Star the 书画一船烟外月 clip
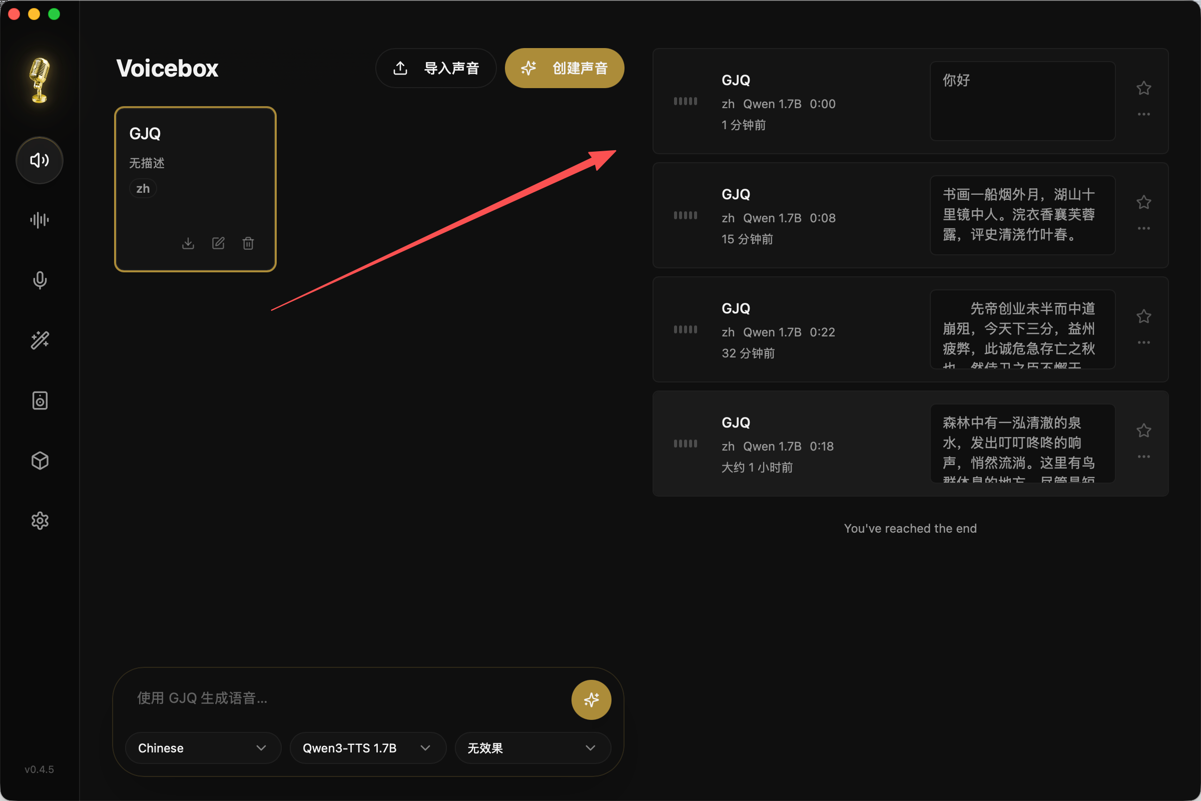The height and width of the screenshot is (801, 1201). point(1144,202)
